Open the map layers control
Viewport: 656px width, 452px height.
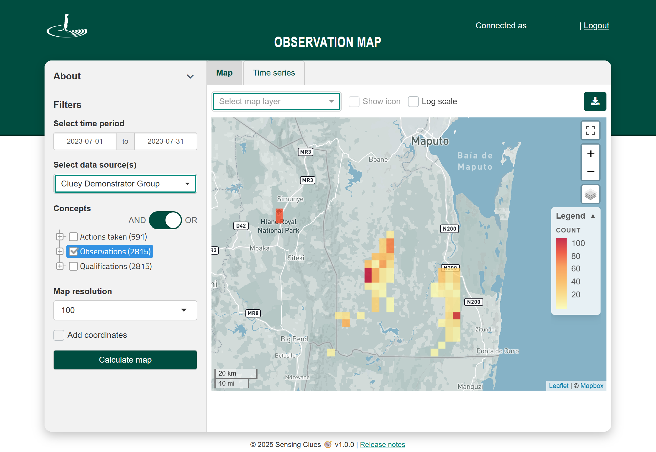(x=590, y=194)
